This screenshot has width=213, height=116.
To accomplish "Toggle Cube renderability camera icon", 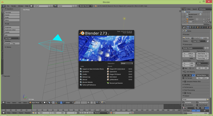I will click(209, 22).
